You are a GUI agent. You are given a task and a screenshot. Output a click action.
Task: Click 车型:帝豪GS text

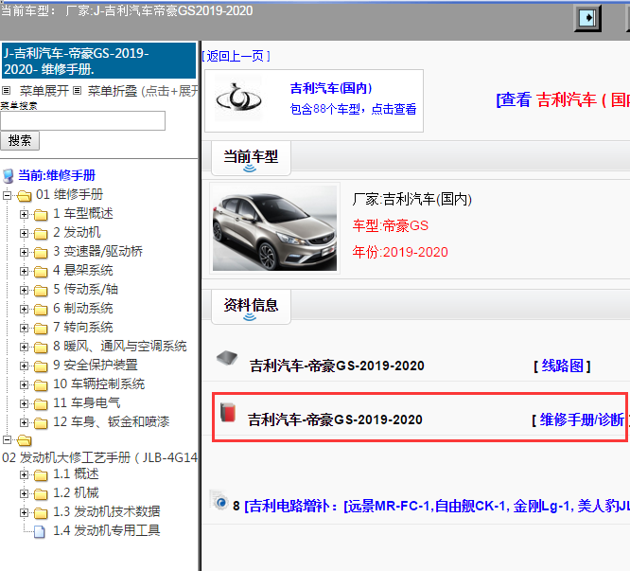[x=391, y=225]
